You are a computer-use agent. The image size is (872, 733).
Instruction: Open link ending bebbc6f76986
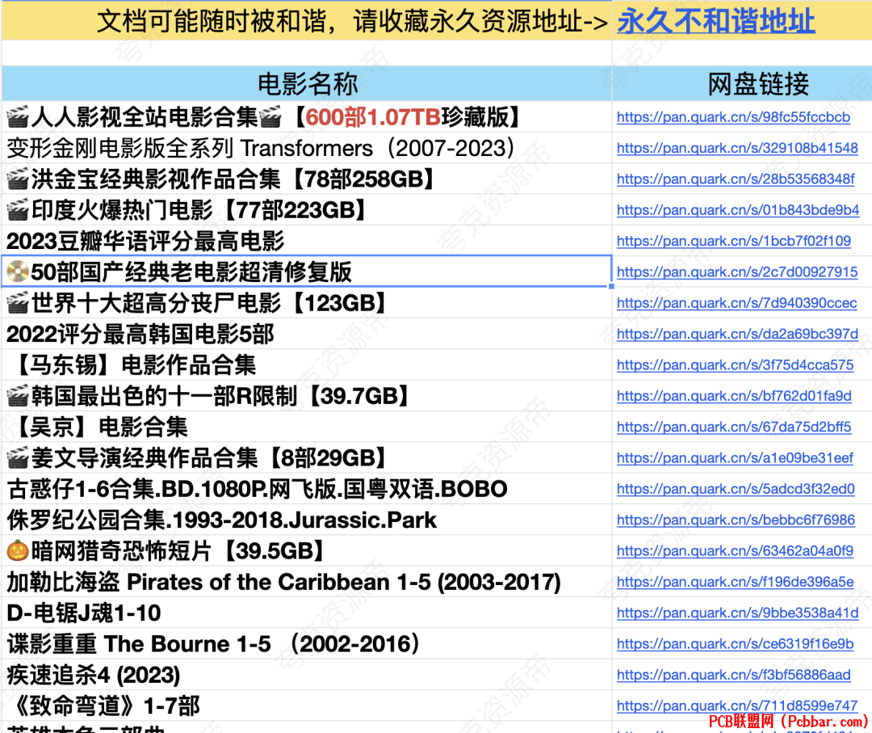(x=736, y=520)
